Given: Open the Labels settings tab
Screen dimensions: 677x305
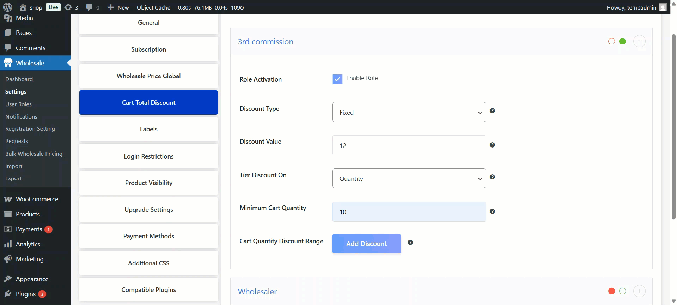Looking at the screenshot, I should point(148,129).
